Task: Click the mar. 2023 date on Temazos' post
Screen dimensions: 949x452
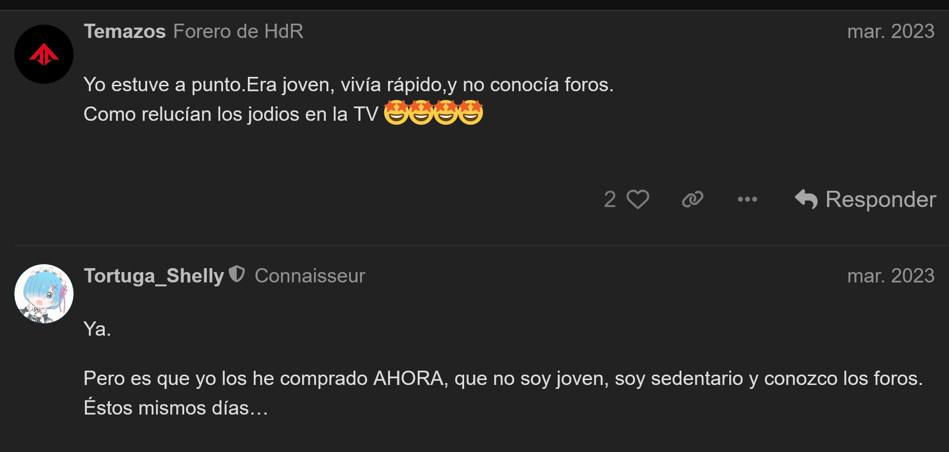Action: point(891,32)
